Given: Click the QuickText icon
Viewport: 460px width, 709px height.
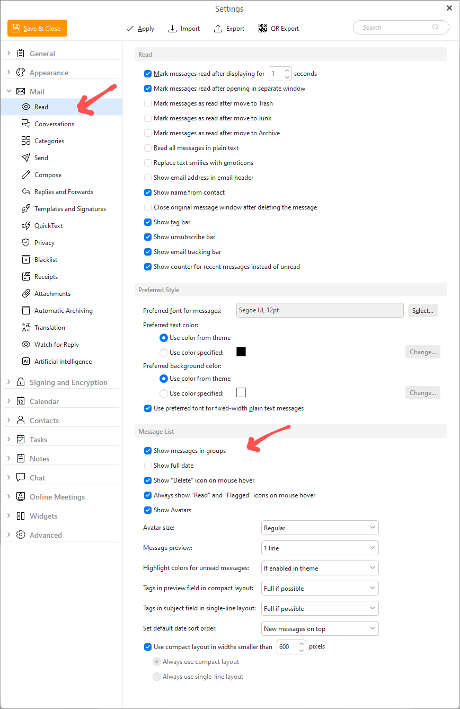Looking at the screenshot, I should coord(25,225).
